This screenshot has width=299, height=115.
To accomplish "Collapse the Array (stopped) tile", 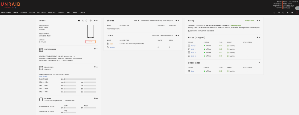I will tap(259, 37).
